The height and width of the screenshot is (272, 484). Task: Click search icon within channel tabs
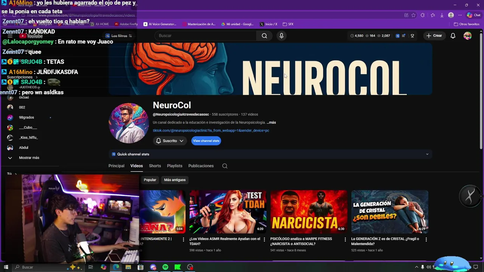[x=225, y=166]
